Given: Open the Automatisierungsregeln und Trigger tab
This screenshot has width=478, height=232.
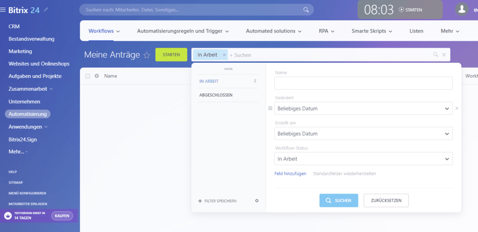Looking at the screenshot, I should [183, 31].
